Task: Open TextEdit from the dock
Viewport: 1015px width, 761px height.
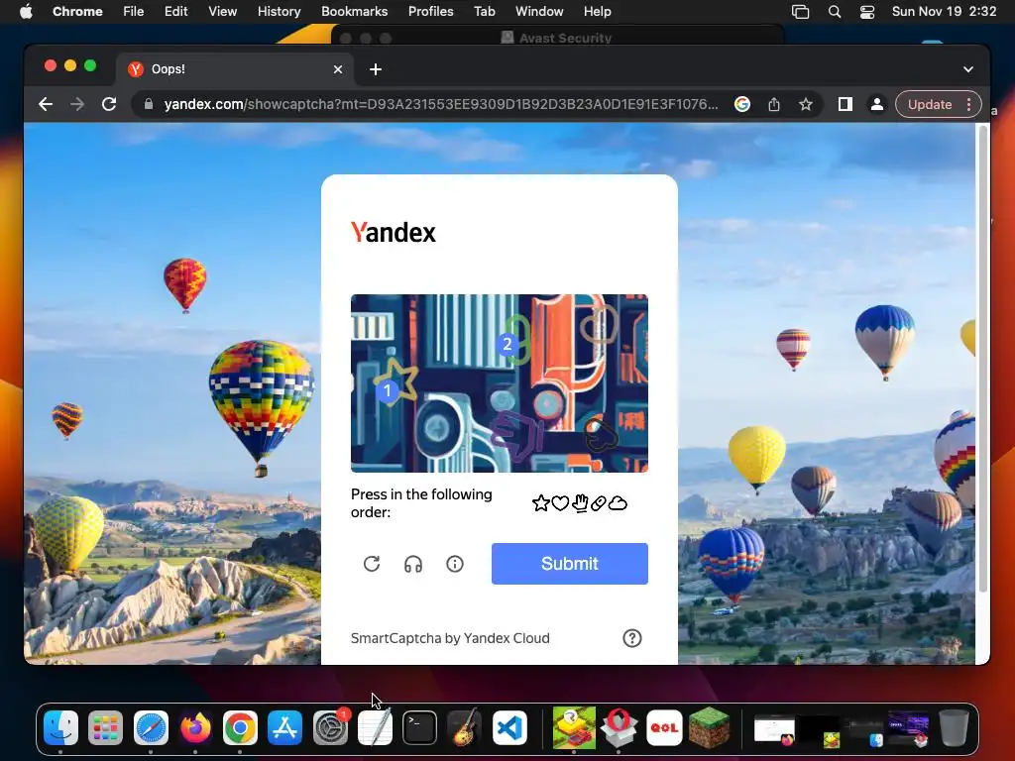Action: pyautogui.click(x=375, y=728)
